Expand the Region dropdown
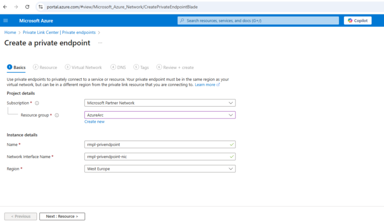 [x=160, y=168]
